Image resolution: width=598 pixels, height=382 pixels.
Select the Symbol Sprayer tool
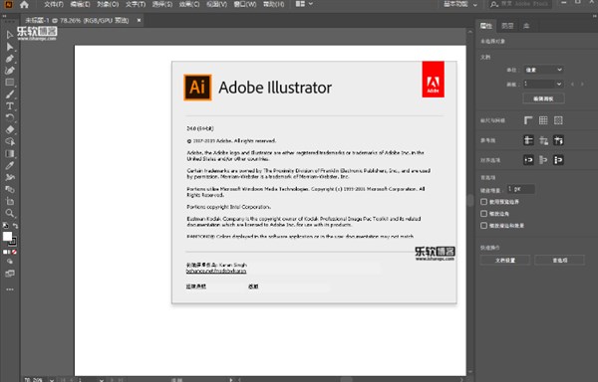[x=10, y=177]
